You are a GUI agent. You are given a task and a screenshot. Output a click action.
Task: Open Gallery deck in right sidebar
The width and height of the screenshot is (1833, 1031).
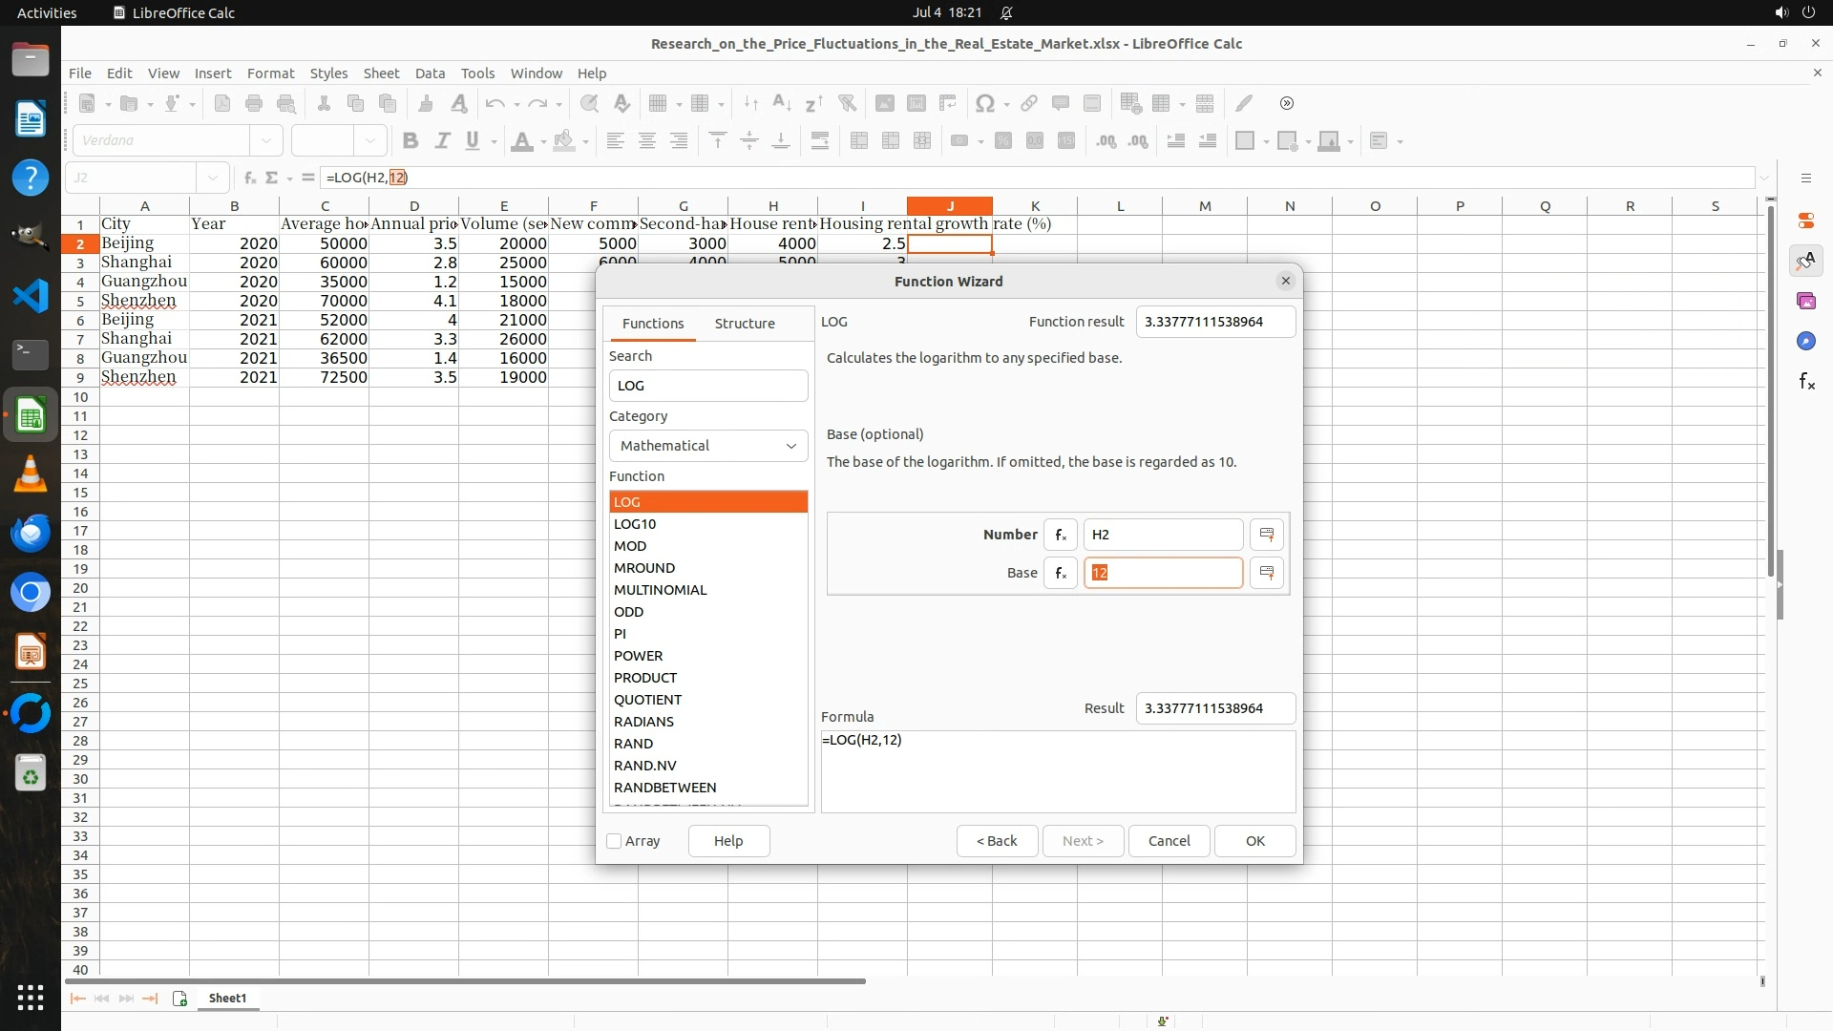pyautogui.click(x=1806, y=302)
